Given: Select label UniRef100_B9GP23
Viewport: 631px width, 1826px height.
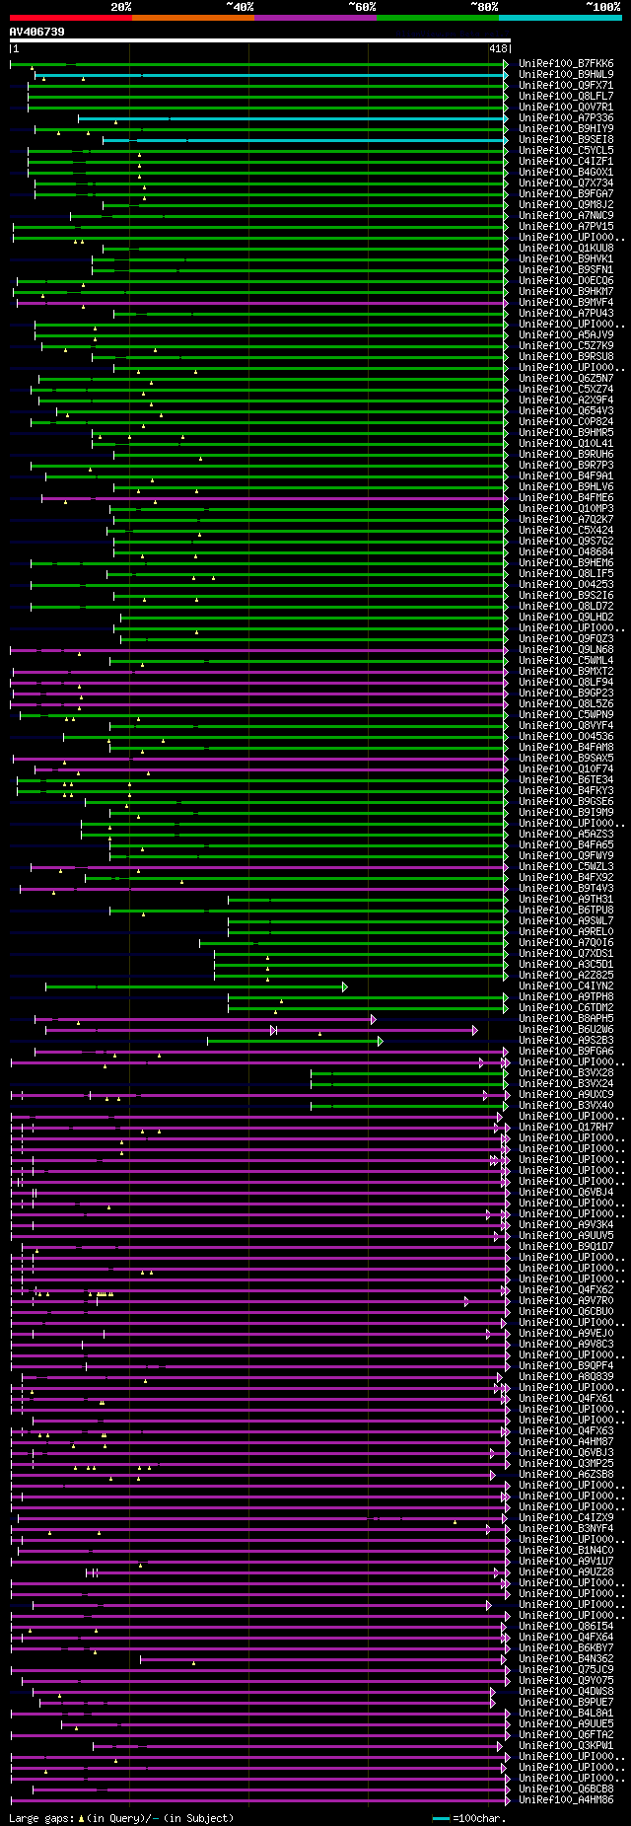Looking at the screenshot, I should [x=566, y=693].
